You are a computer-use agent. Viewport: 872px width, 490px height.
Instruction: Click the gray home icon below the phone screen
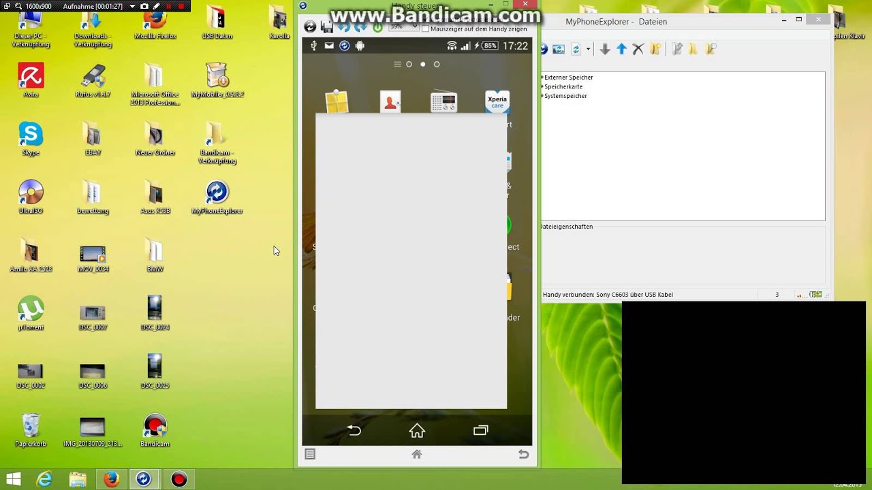417,454
